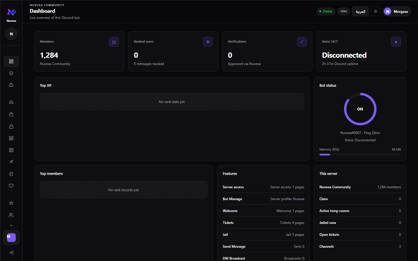
Task: Click the 28ms ping badge
Action: (343, 11)
